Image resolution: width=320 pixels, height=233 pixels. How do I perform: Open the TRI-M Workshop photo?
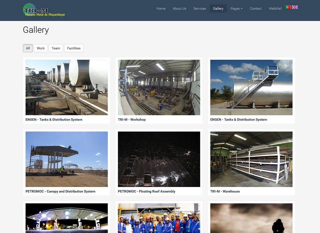(x=159, y=87)
